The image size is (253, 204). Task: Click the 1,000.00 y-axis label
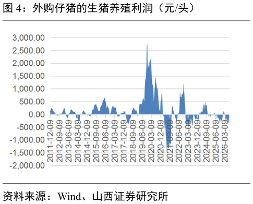tap(29, 89)
